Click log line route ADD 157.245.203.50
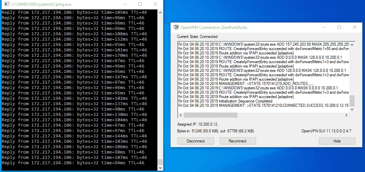 (x=263, y=44)
